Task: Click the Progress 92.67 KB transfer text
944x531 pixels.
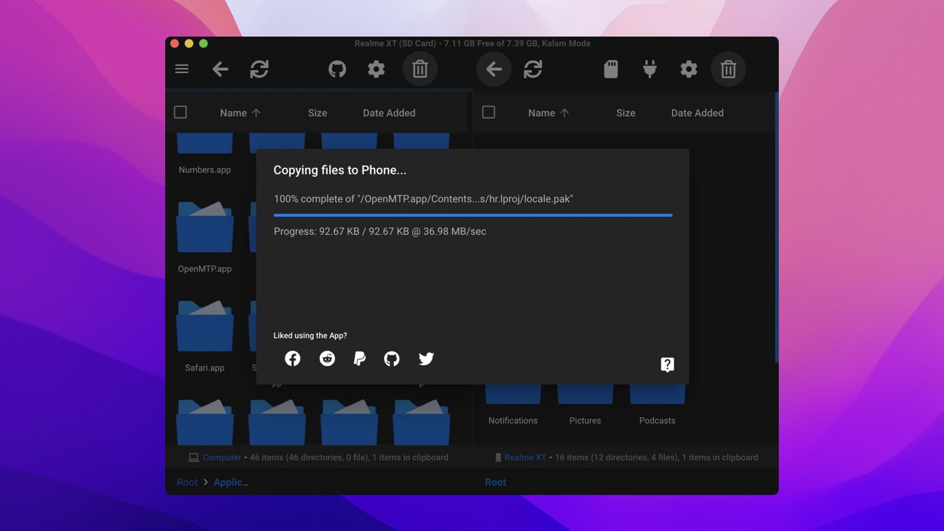Action: click(380, 231)
